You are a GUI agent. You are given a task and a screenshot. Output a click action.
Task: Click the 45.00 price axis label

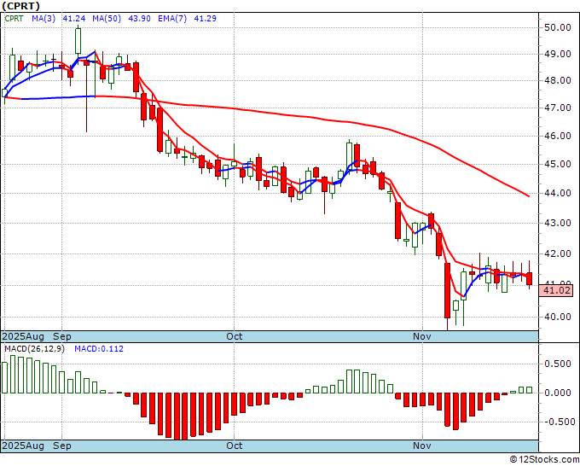[557, 164]
